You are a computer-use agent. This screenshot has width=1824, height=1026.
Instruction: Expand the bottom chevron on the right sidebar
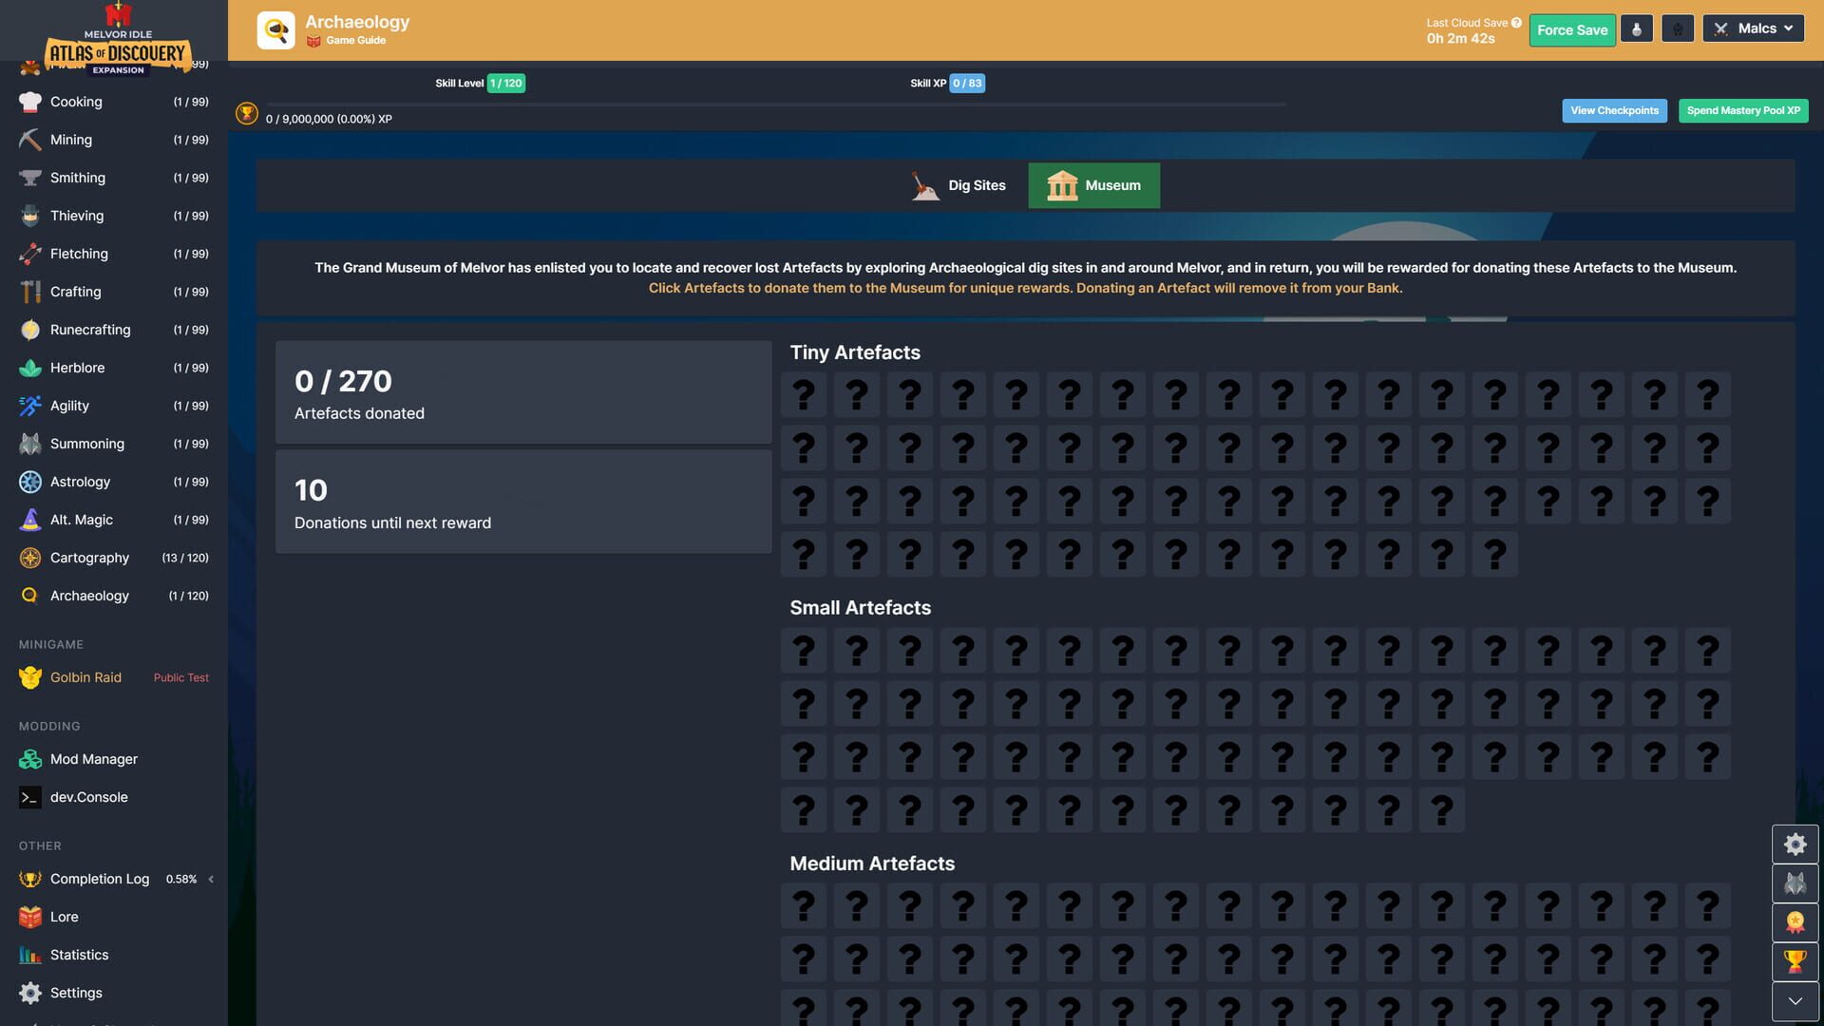pos(1795,1000)
